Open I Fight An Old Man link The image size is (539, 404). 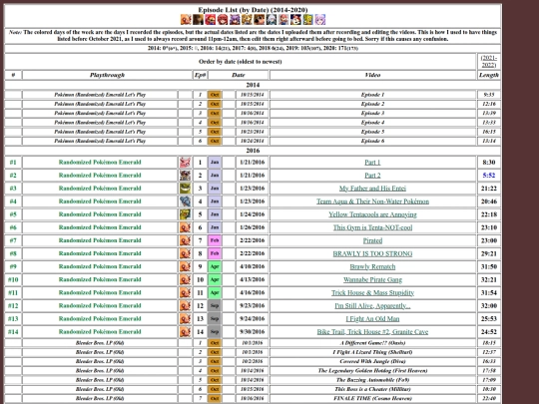point(372,319)
